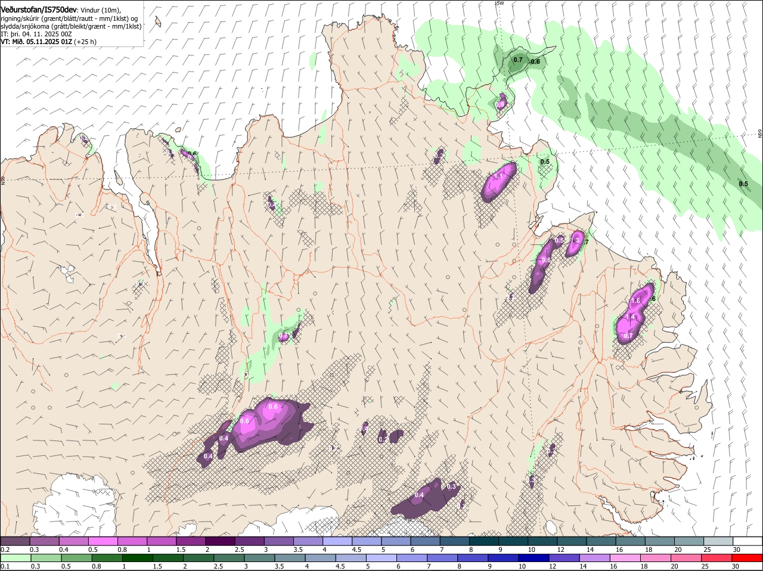Click the 0.1 label on the rain scale
This screenshot has width=763, height=571.
5,567
